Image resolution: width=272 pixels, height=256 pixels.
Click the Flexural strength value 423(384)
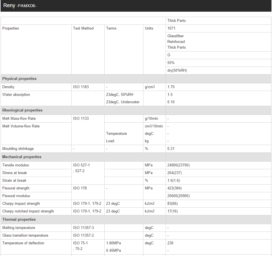click(174, 188)
